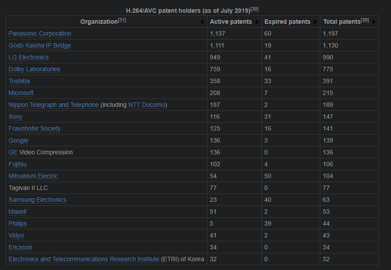Follow the Toshiba link
The width and height of the screenshot is (391, 270).
pyautogui.click(x=19, y=81)
